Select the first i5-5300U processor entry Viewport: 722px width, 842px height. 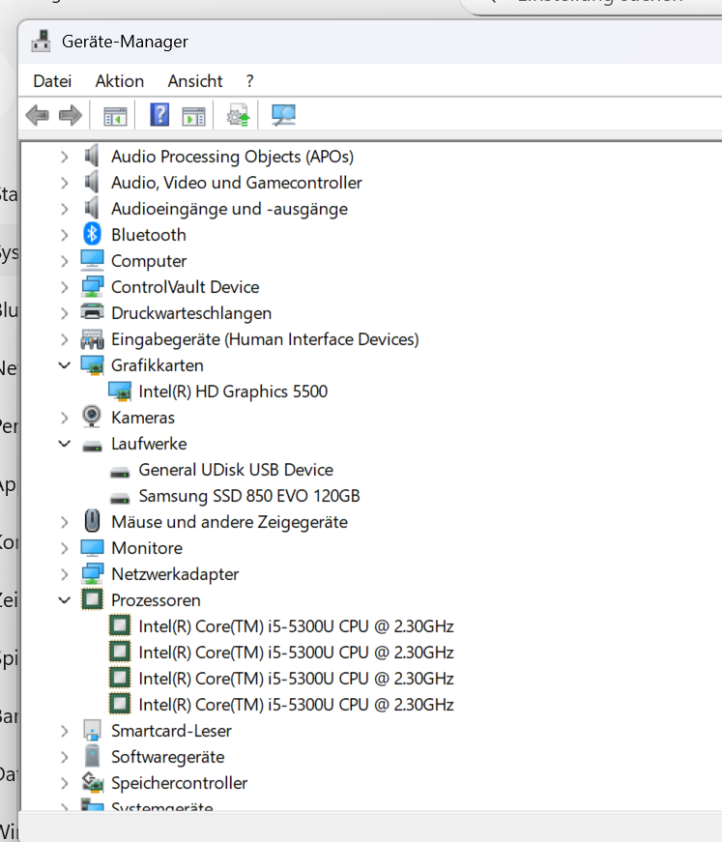[x=296, y=626]
